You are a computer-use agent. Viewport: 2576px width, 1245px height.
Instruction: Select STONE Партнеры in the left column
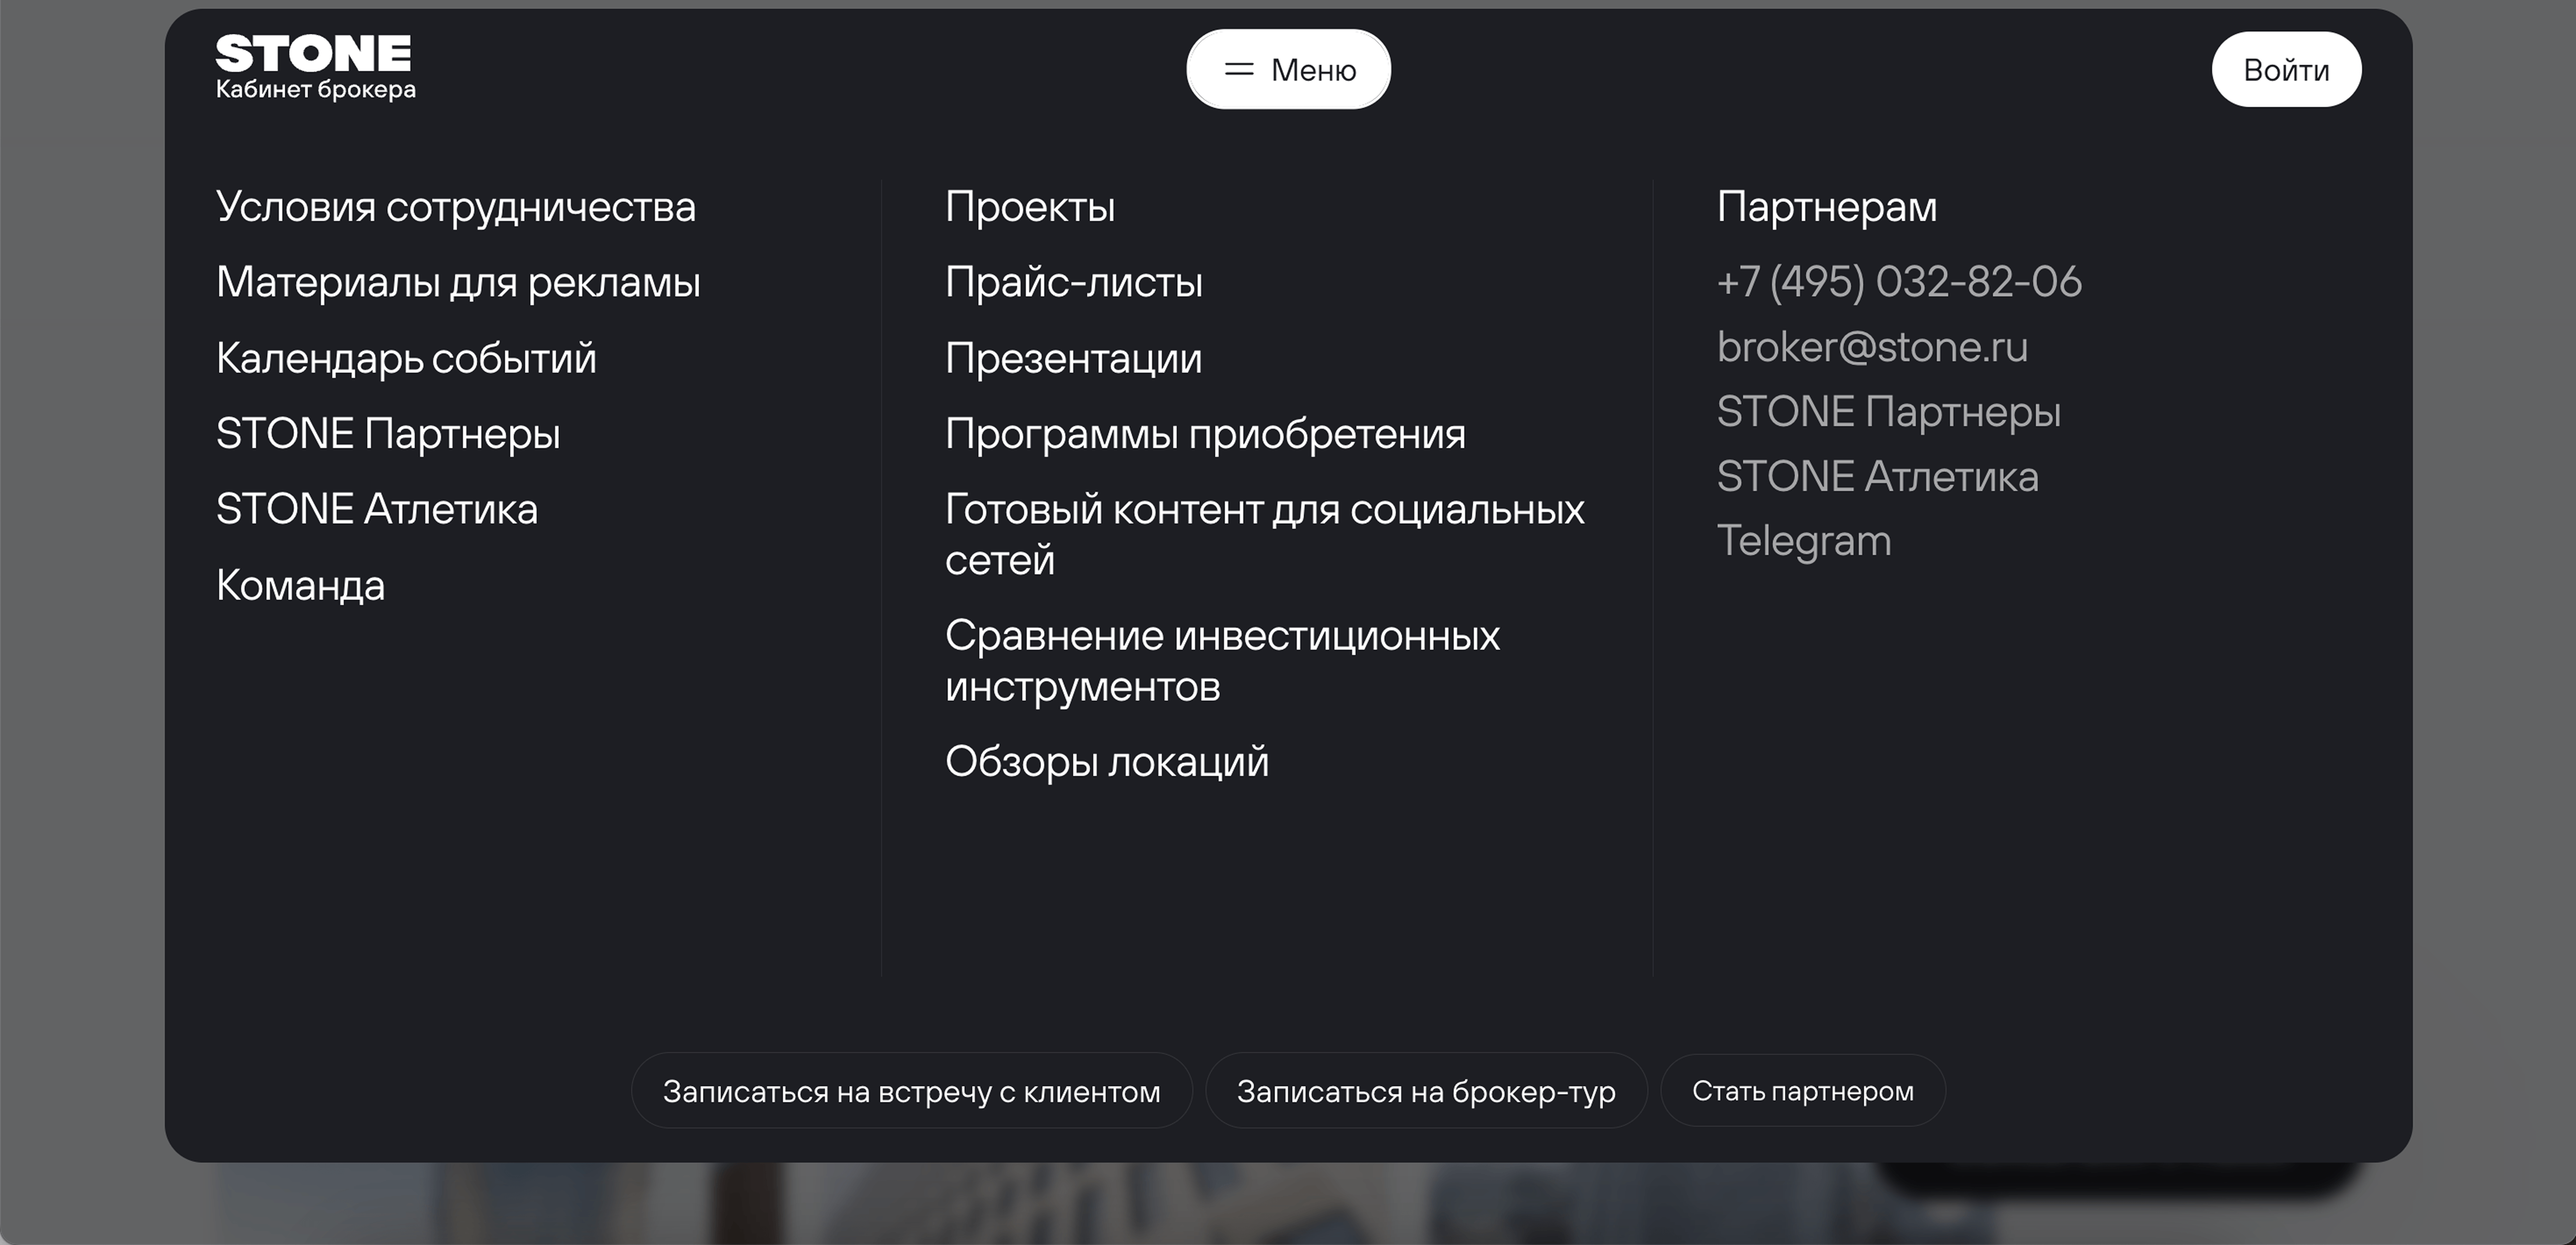388,434
